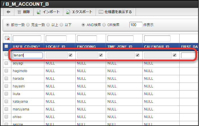
Task: Sort by the USER_CD (PK) column header
Action: point(26,47)
